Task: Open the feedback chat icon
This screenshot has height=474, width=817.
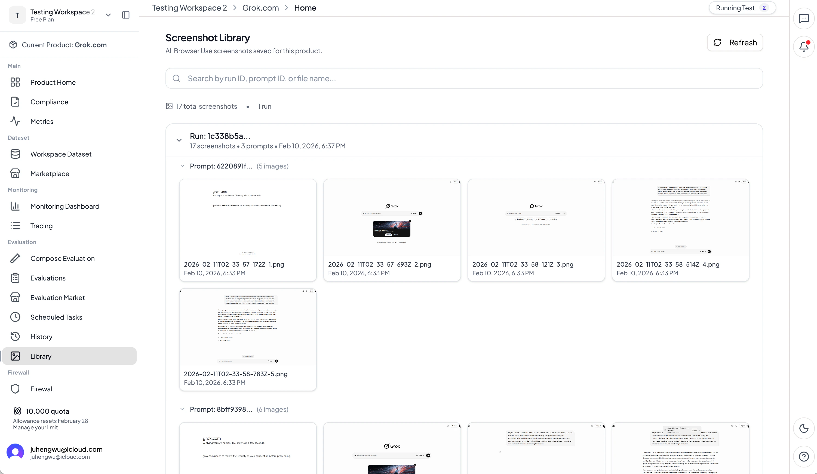Action: (803, 18)
